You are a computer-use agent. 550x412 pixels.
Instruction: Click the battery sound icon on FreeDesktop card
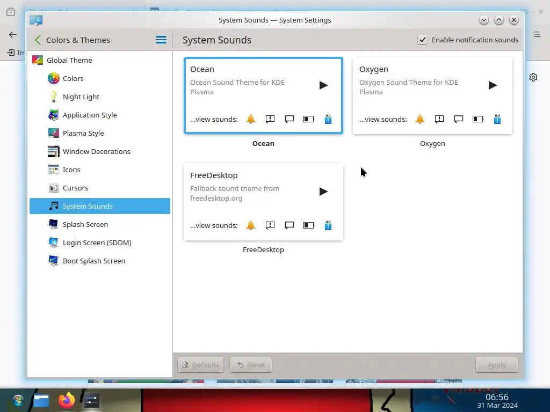(x=309, y=225)
